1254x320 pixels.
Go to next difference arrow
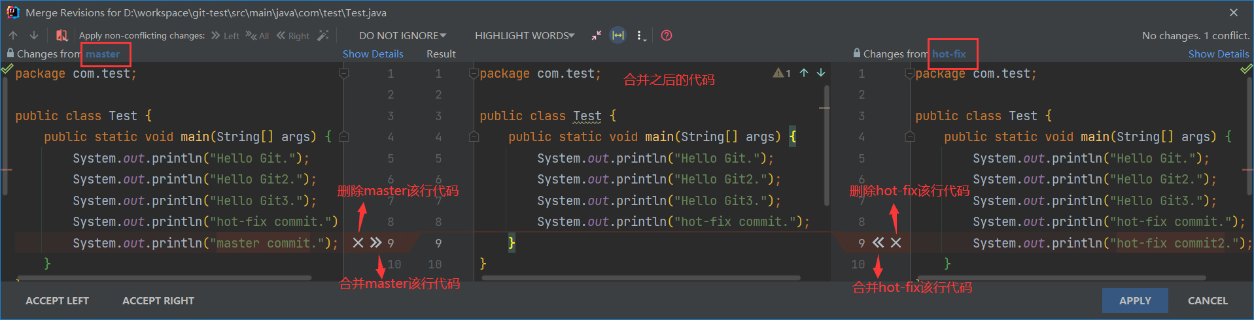tap(34, 35)
